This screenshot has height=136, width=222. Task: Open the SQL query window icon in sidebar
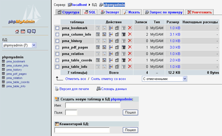23,31
